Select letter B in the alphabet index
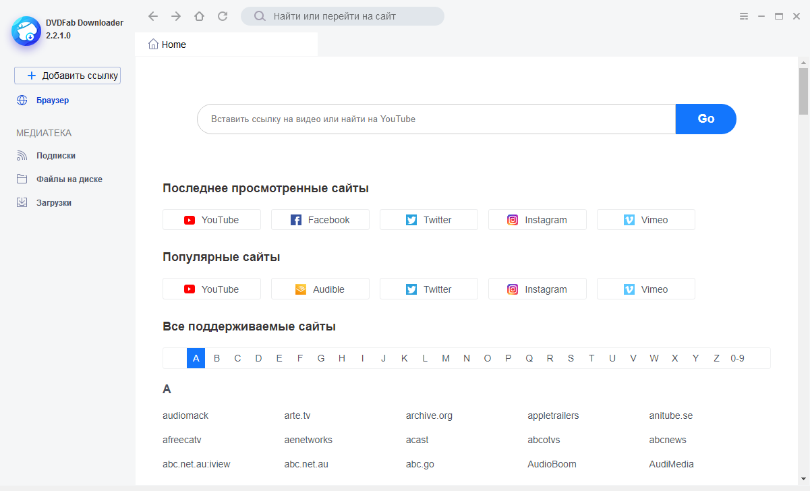 pos(216,358)
